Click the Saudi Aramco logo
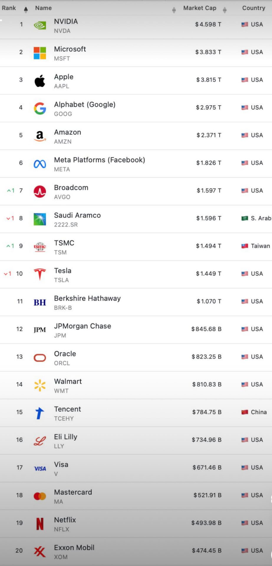Viewport: 272px width, 566px height. coord(40,219)
